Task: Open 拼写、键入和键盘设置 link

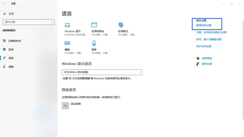Action: pos(209,39)
